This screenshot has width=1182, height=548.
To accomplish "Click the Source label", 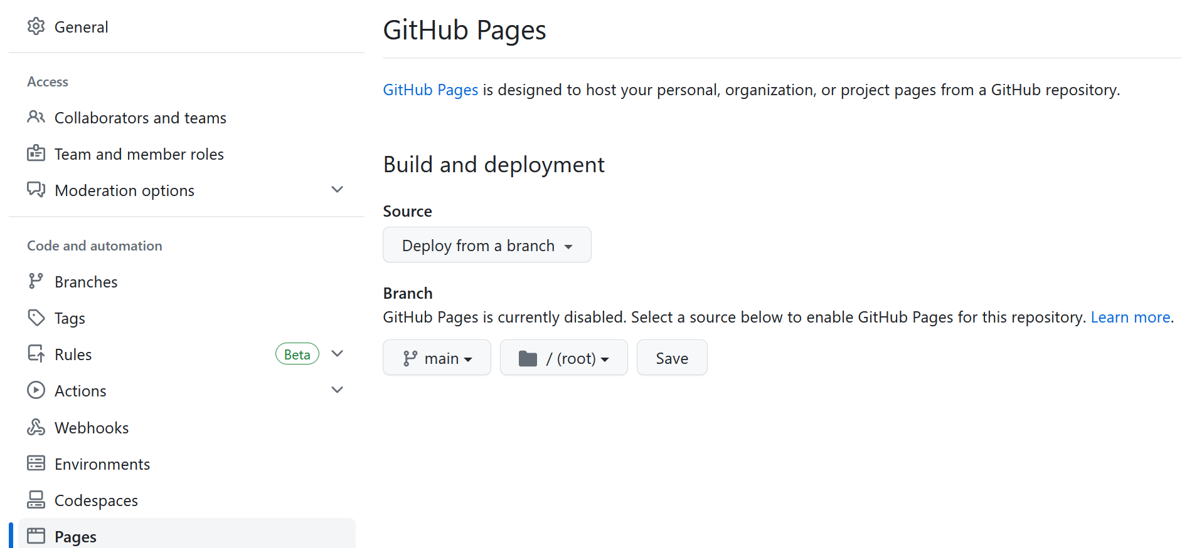I will point(407,211).
